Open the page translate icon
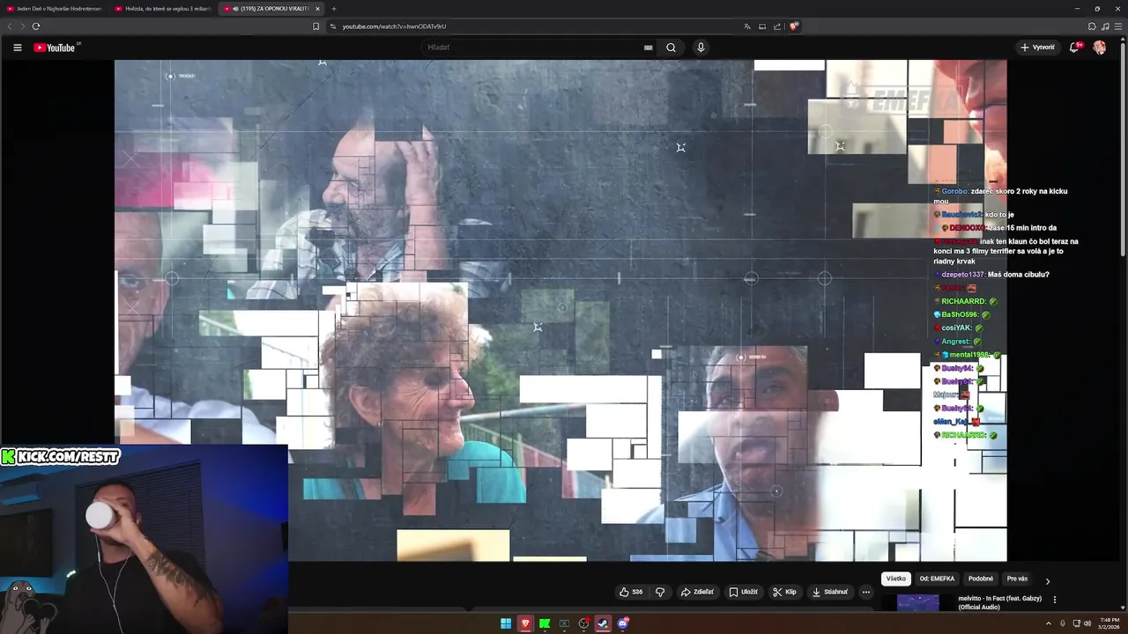This screenshot has height=634, width=1128. 747,26
